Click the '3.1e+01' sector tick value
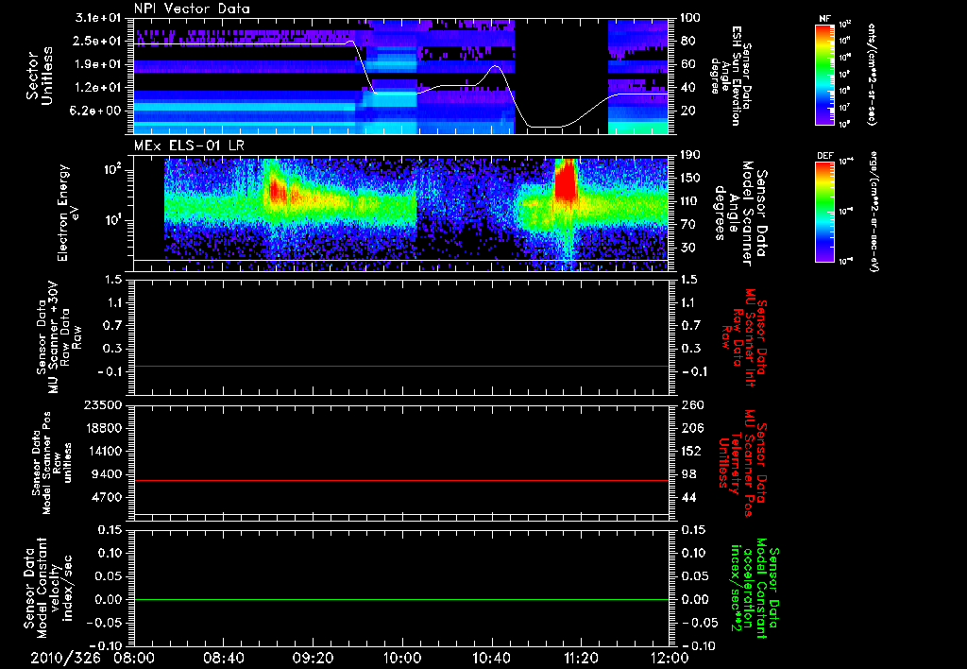This screenshot has width=967, height=669. (x=98, y=18)
